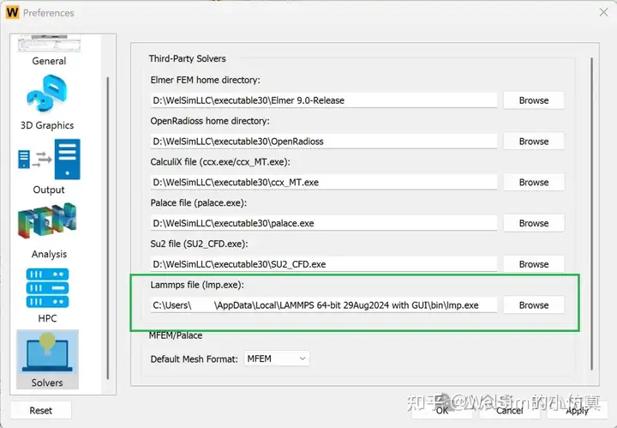The height and width of the screenshot is (428, 617).
Task: Apply the preference changes
Action: [578, 410]
